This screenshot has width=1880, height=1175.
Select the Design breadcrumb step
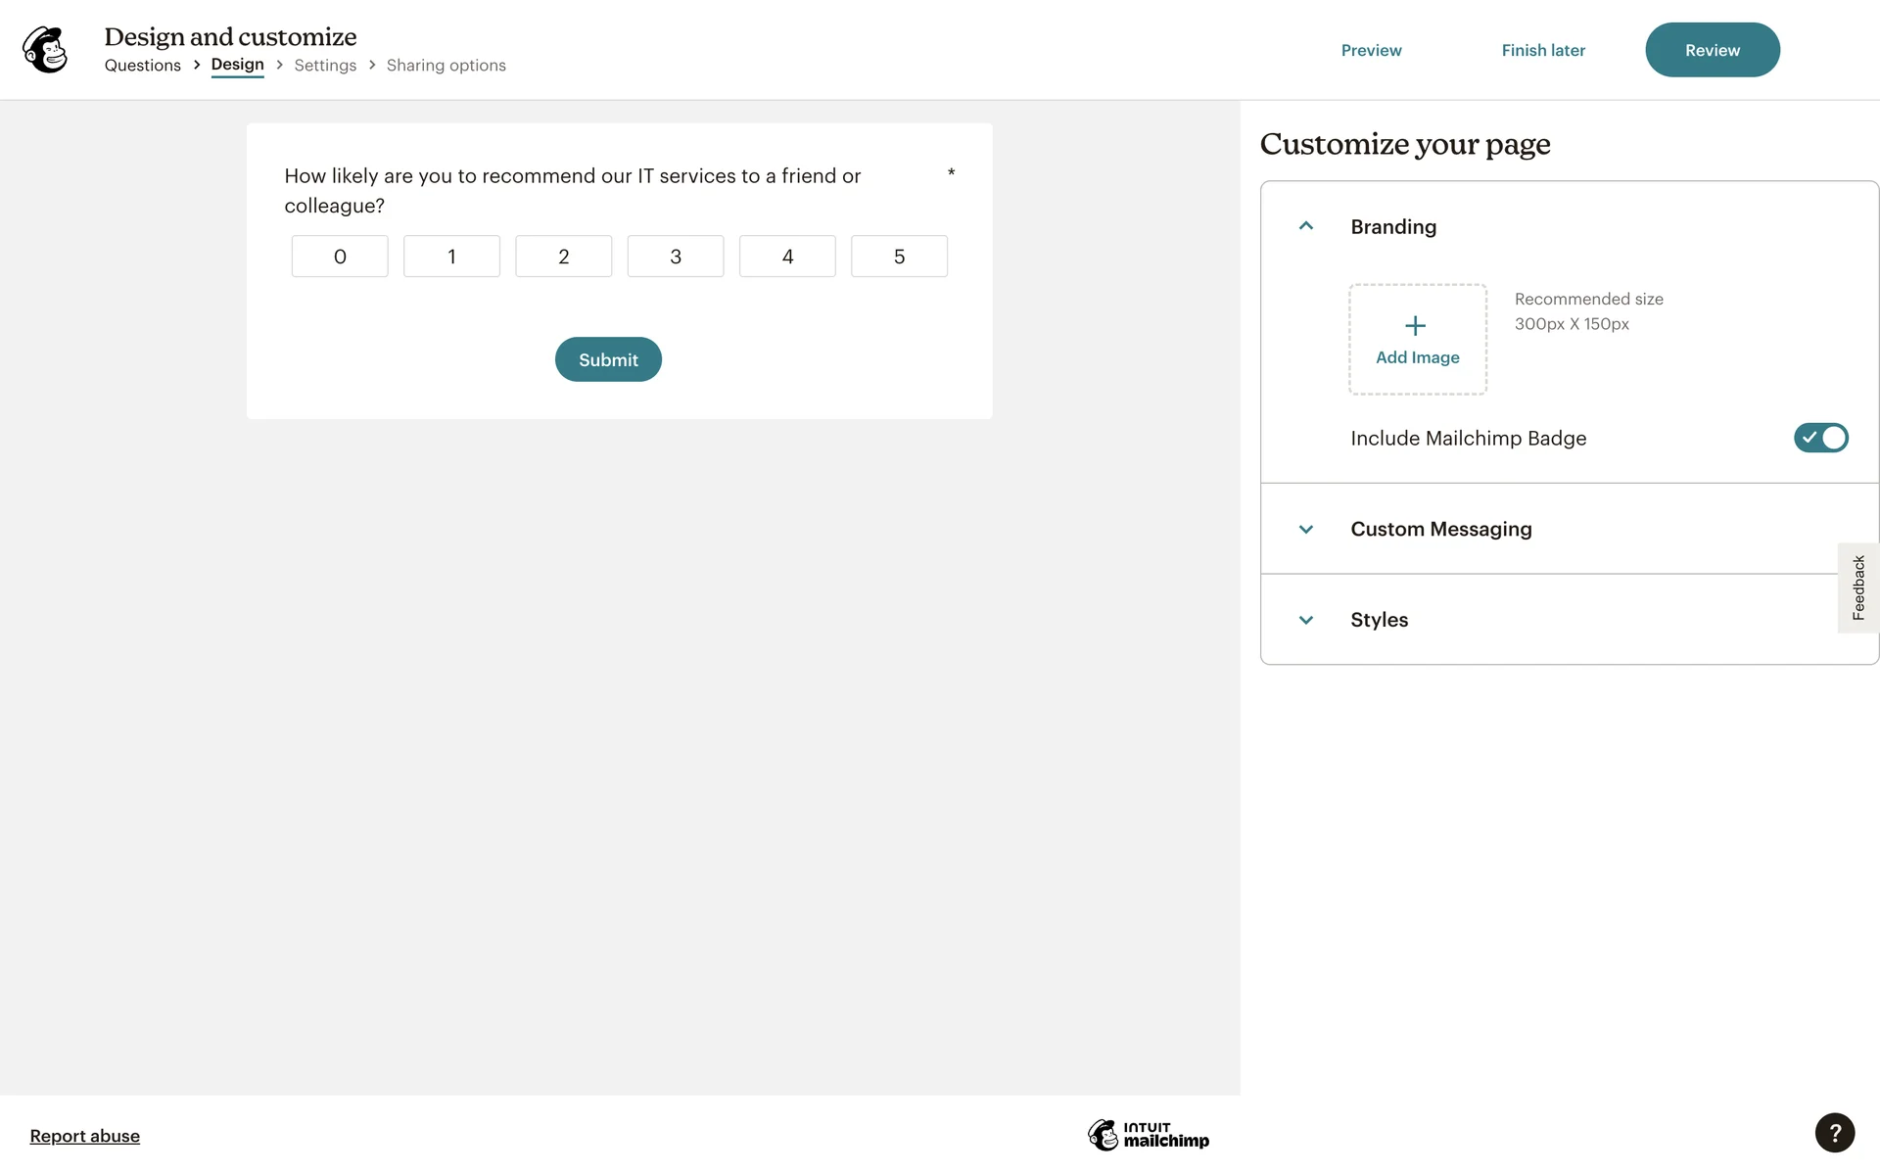tap(237, 65)
